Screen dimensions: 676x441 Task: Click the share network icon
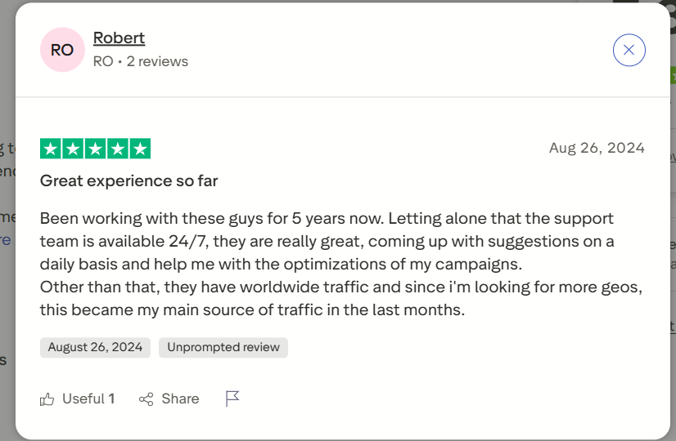(146, 399)
